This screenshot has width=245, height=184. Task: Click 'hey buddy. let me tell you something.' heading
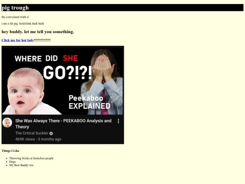click(x=38, y=32)
